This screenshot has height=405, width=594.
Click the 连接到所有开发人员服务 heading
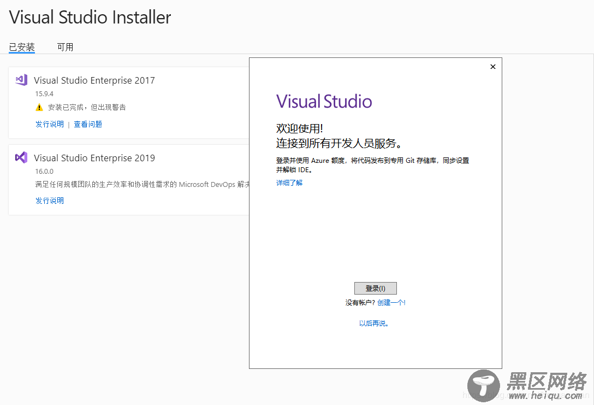339,143
